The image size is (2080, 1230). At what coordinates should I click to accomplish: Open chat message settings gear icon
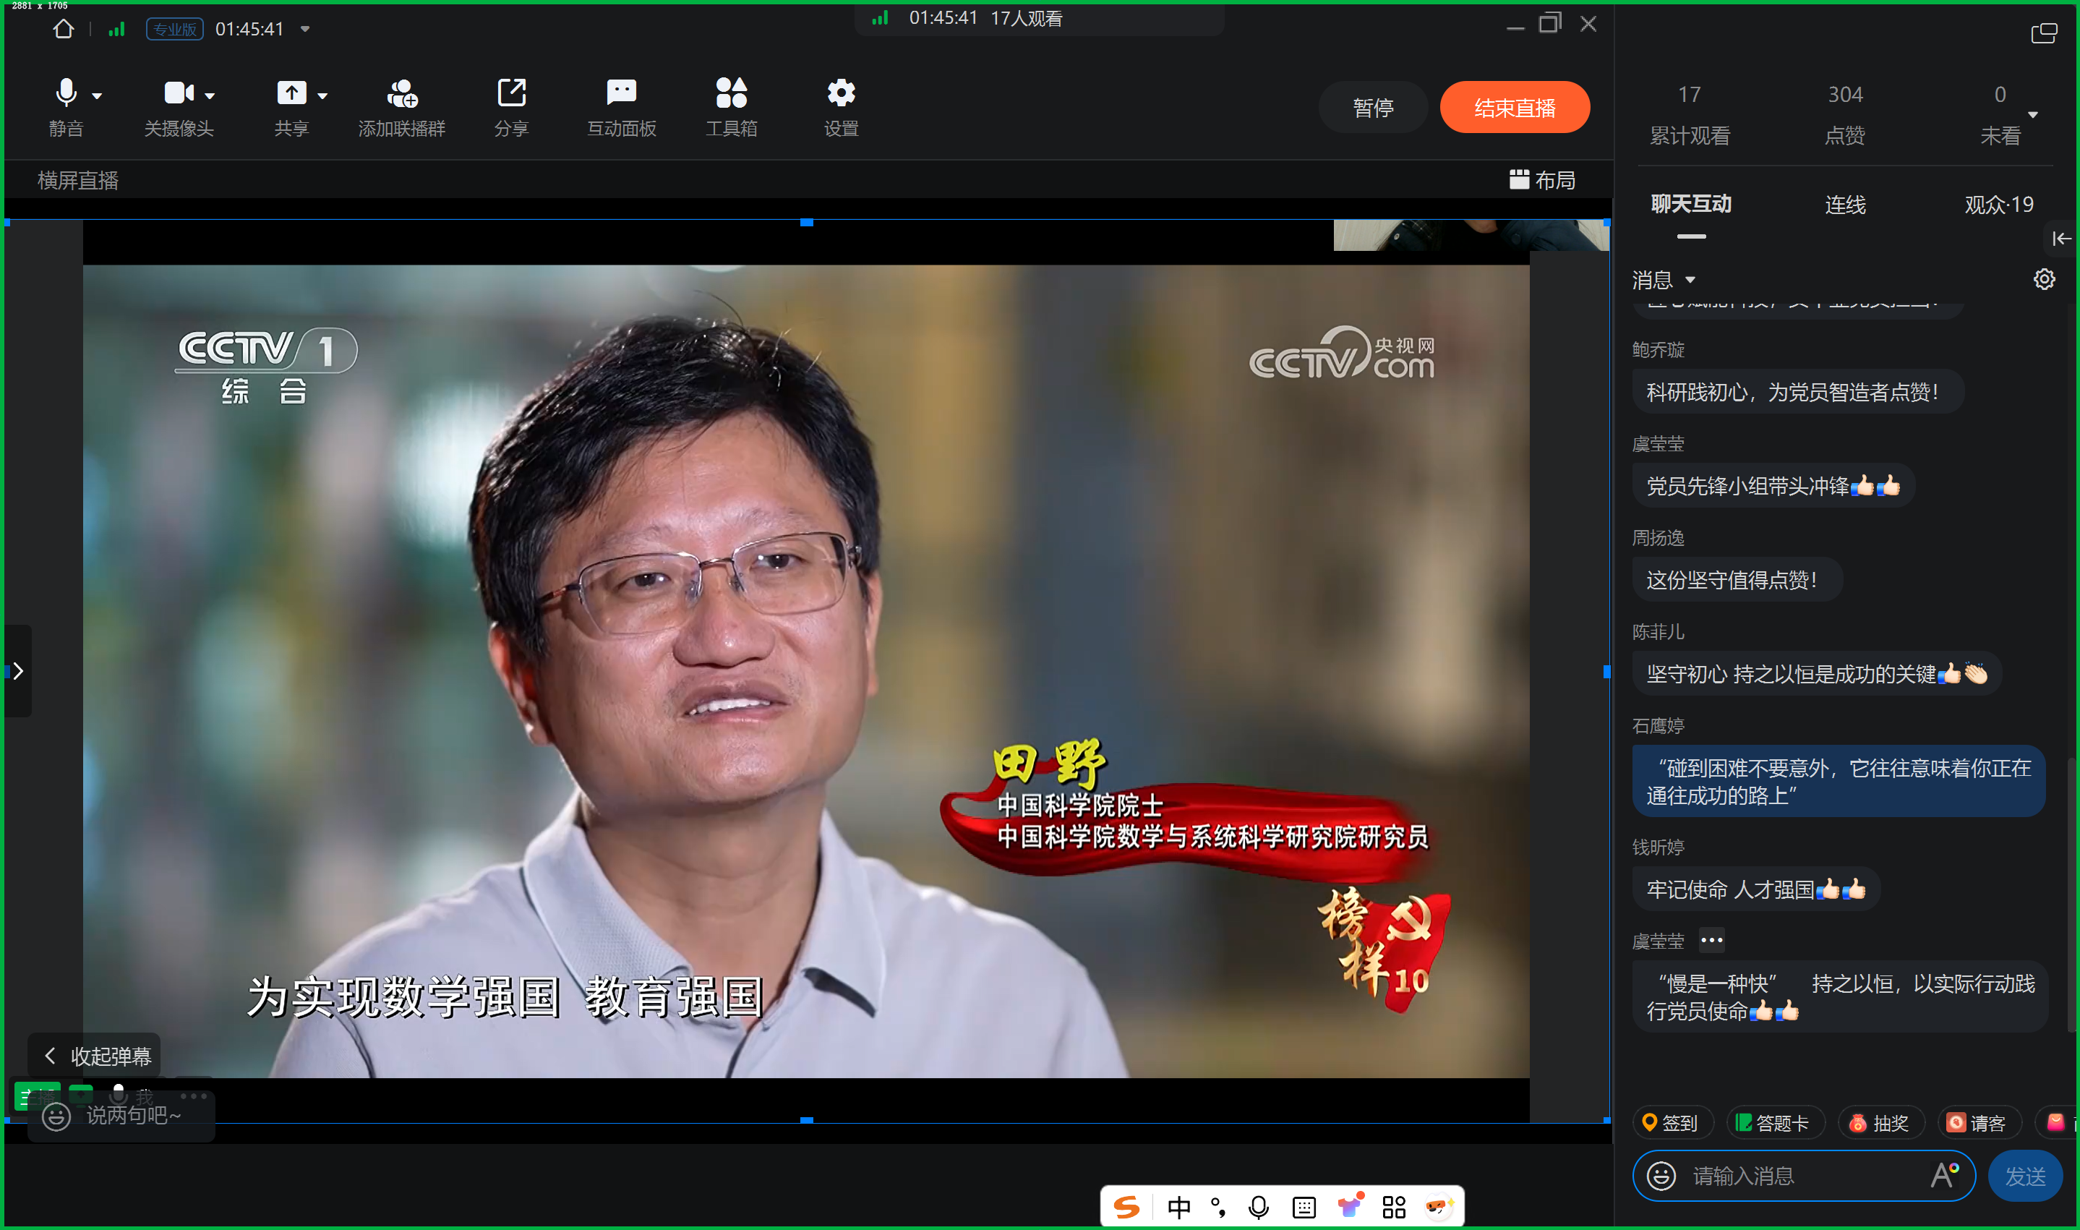(2044, 279)
